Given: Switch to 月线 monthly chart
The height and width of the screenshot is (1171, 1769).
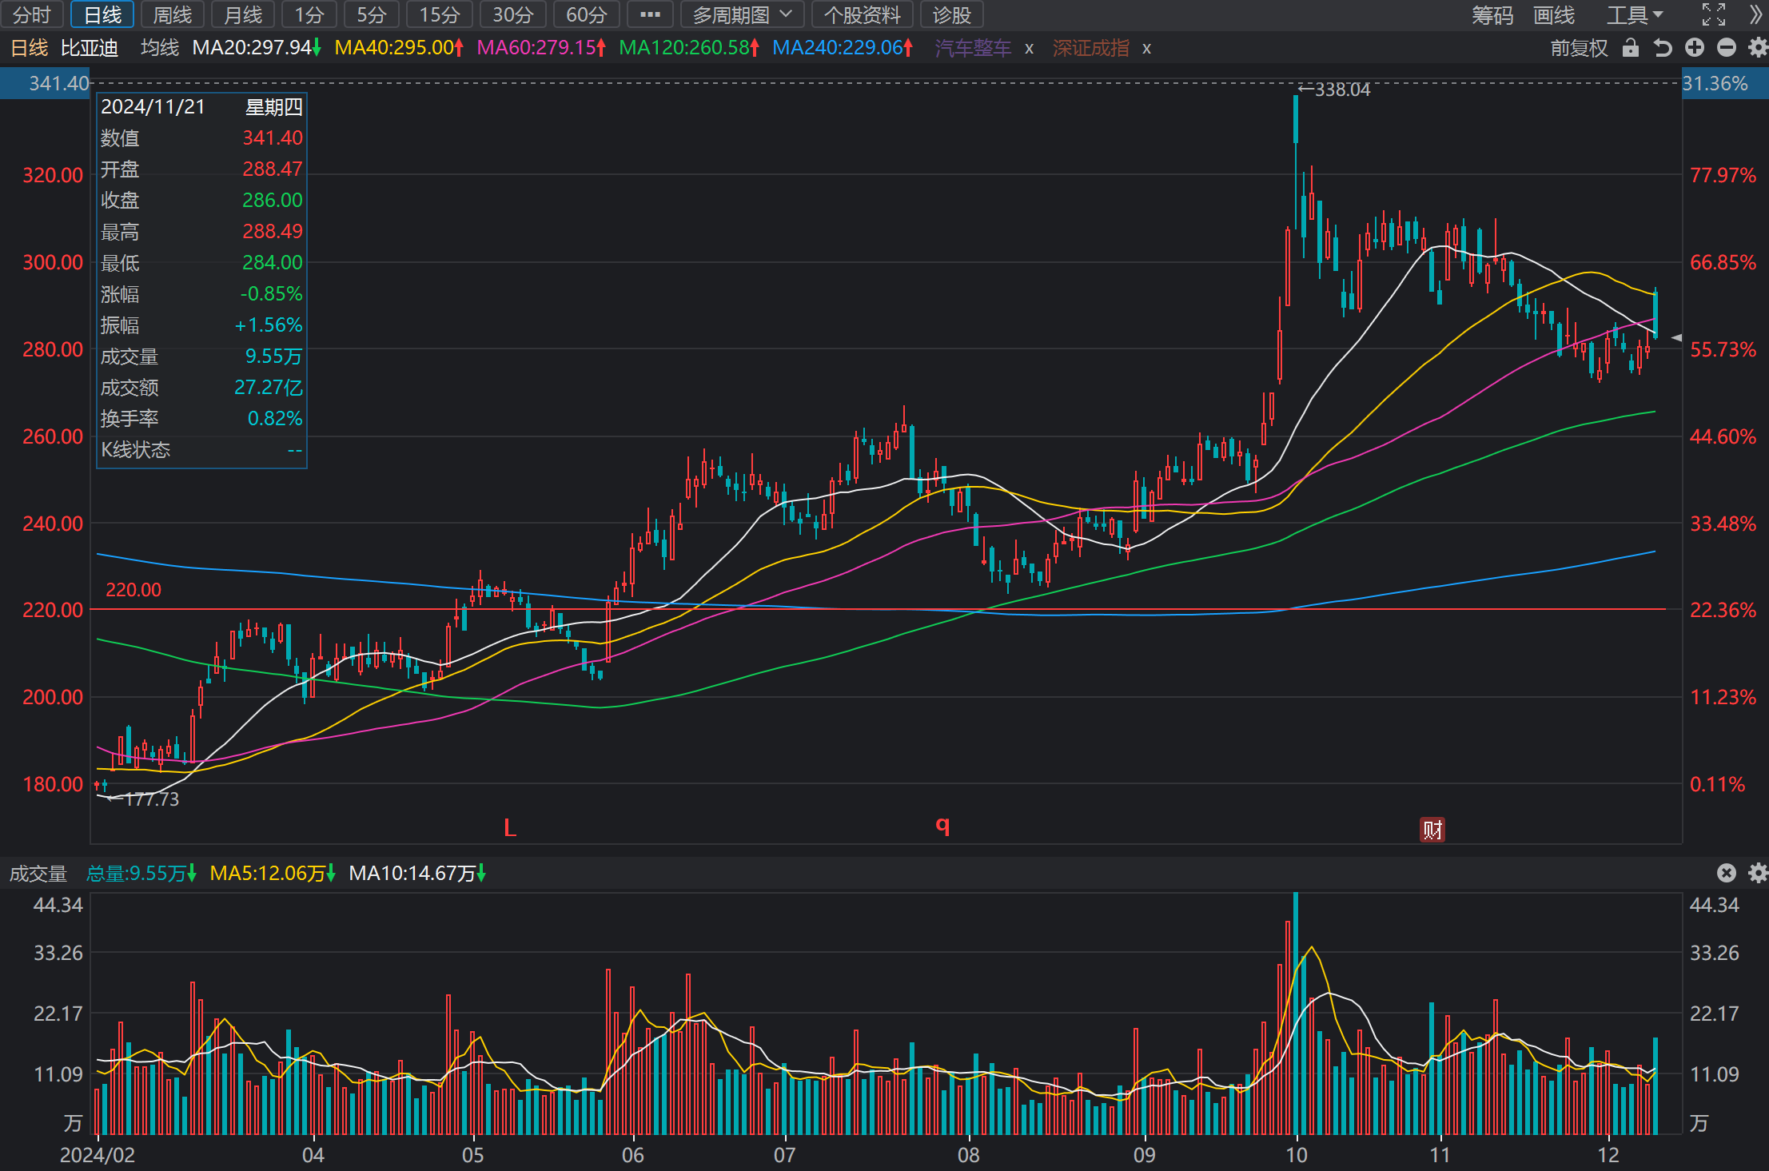Looking at the screenshot, I should (x=243, y=14).
